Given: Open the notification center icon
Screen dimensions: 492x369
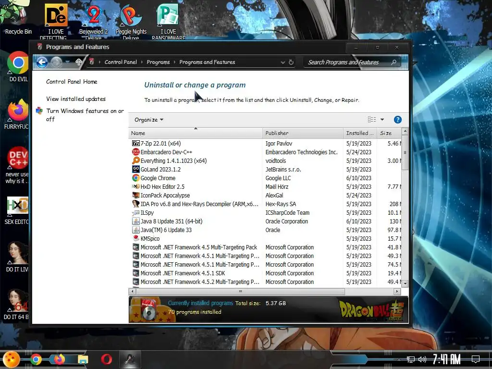Looking at the screenshot, I should coord(476,359).
